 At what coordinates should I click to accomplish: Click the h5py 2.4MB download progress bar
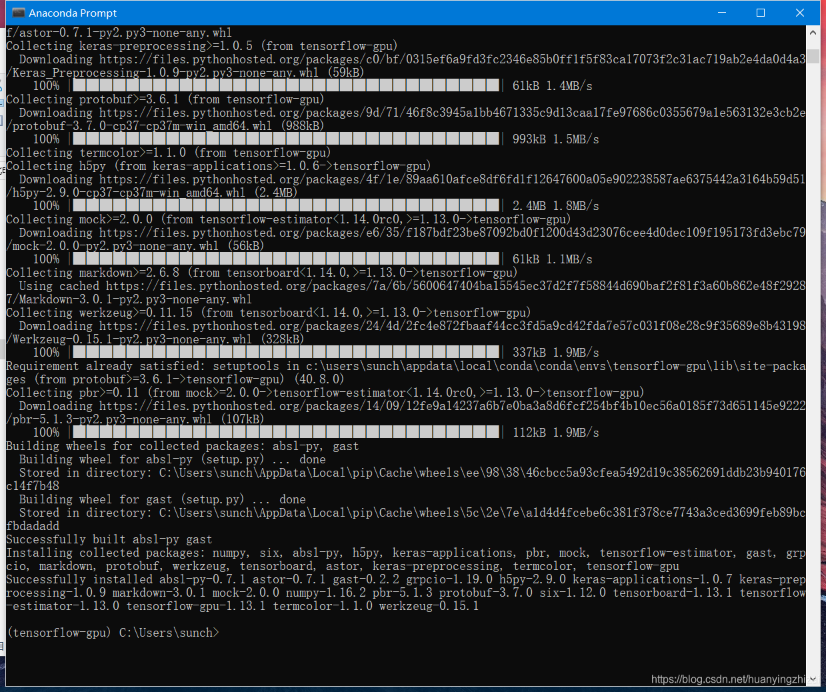(x=286, y=205)
